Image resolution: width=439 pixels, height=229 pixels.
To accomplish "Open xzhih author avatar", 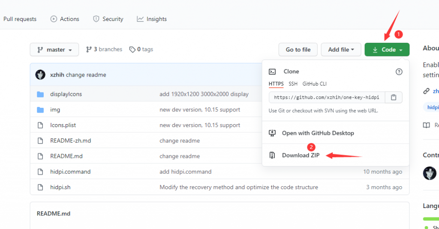I will (40, 74).
